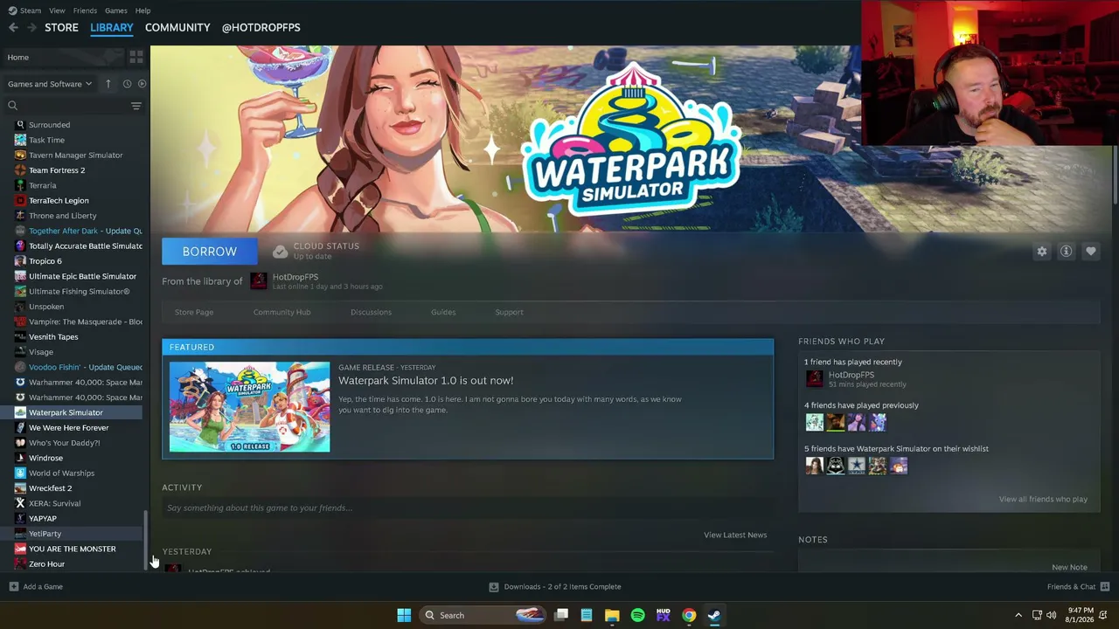
Task: Open the Discussions link
Action: pyautogui.click(x=371, y=312)
